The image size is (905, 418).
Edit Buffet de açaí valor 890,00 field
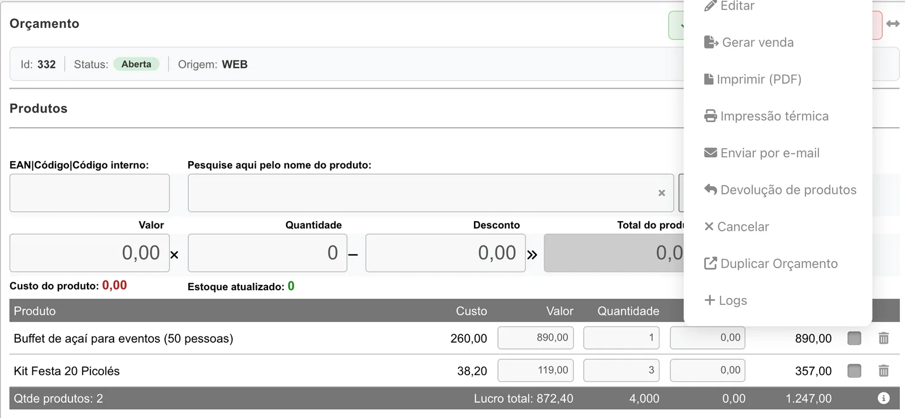[536, 338]
